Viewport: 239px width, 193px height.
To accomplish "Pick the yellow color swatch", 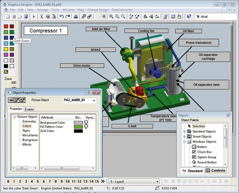I will pos(6,49).
